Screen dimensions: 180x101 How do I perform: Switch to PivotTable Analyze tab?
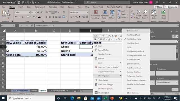(114, 7)
